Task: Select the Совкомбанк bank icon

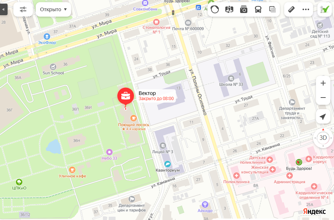Action: point(145,3)
